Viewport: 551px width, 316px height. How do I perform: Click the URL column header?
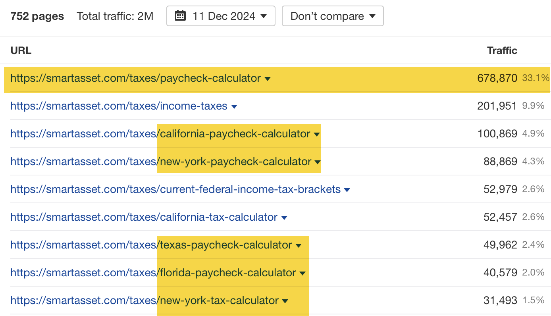tap(21, 50)
